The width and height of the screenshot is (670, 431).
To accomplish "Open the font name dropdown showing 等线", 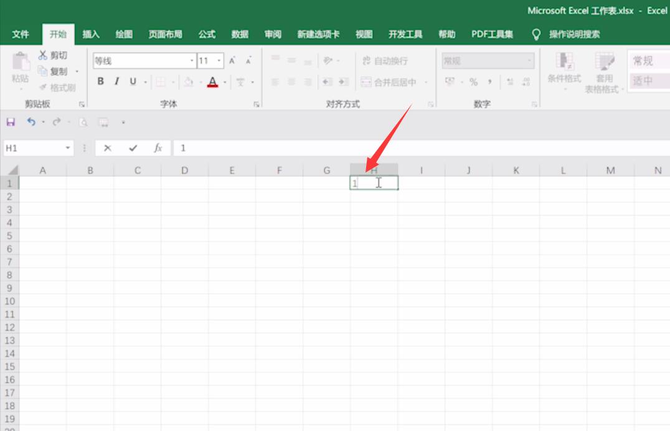I will 192,60.
